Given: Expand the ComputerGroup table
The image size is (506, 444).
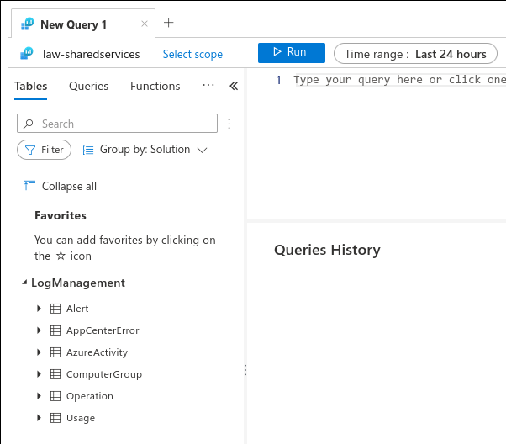Looking at the screenshot, I should (39, 374).
